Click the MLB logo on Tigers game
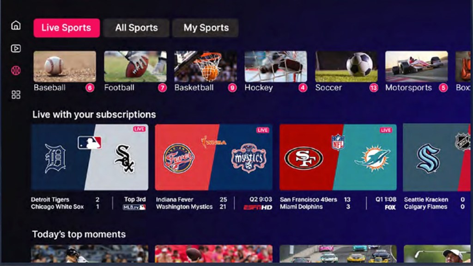Screen dimensions: 473x266 point(89,142)
